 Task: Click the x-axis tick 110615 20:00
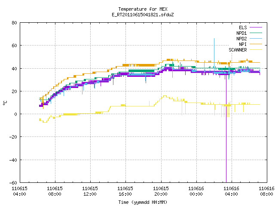161,191
